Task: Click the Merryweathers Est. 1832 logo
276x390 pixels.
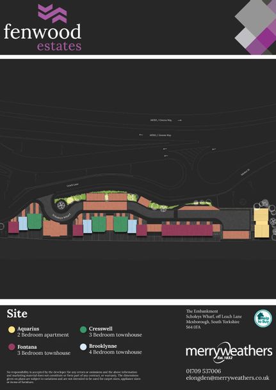Action: (x=229, y=352)
